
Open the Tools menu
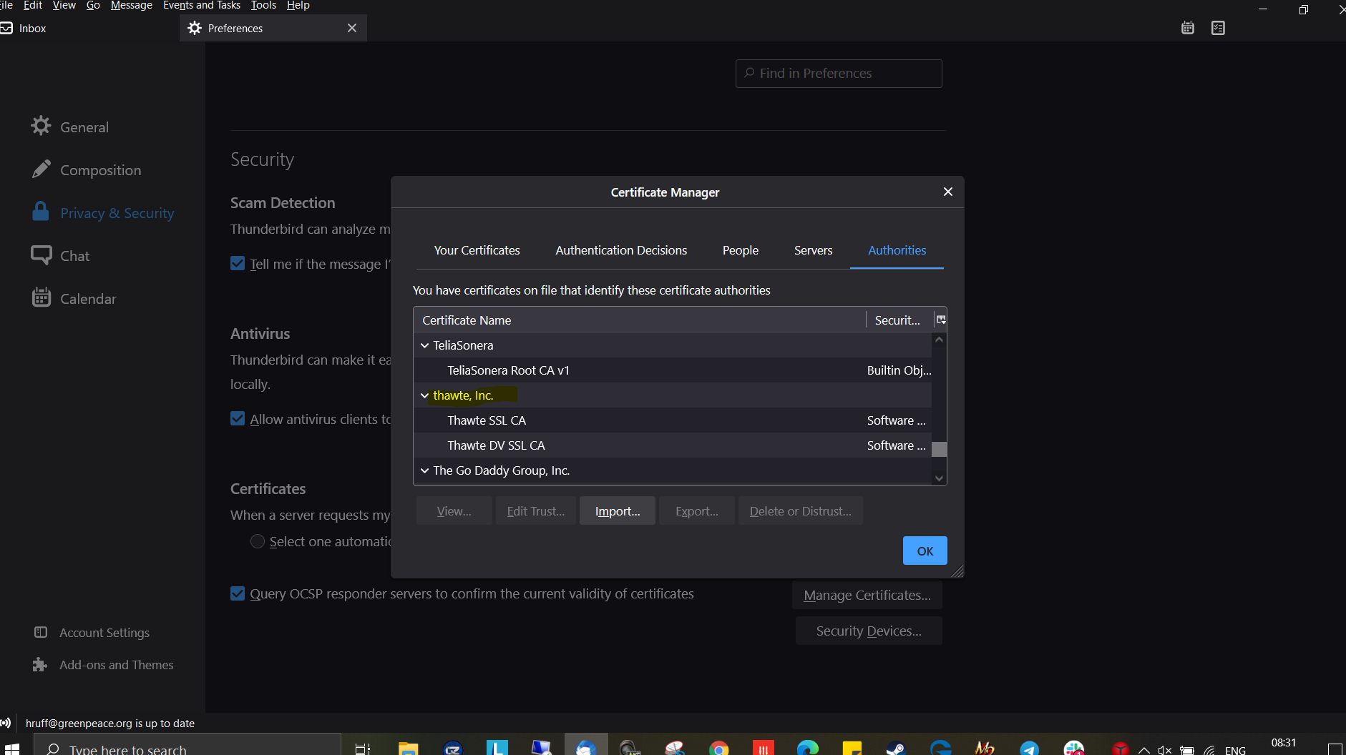tap(263, 6)
